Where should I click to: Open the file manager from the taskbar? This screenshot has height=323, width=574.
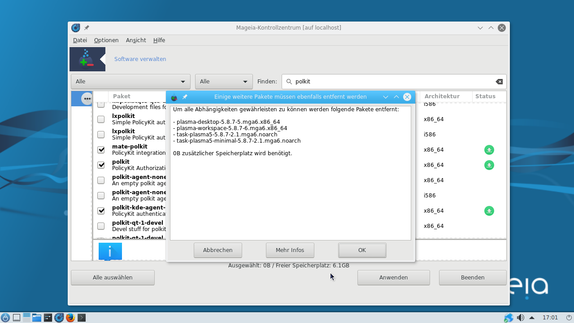[x=37, y=318]
